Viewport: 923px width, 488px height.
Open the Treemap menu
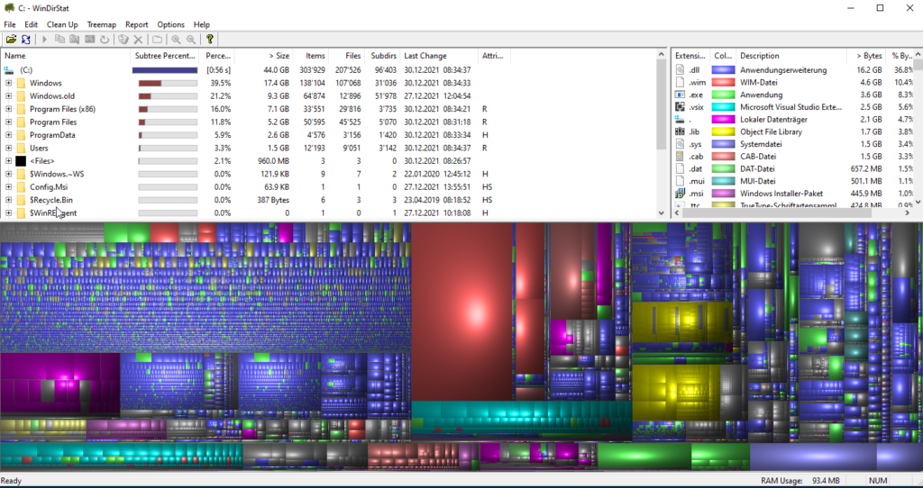pos(102,24)
